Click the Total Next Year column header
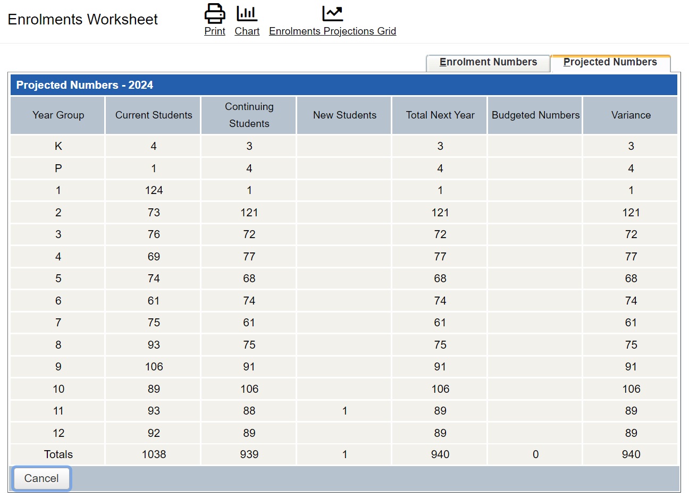This screenshot has height=498, width=689. (440, 115)
